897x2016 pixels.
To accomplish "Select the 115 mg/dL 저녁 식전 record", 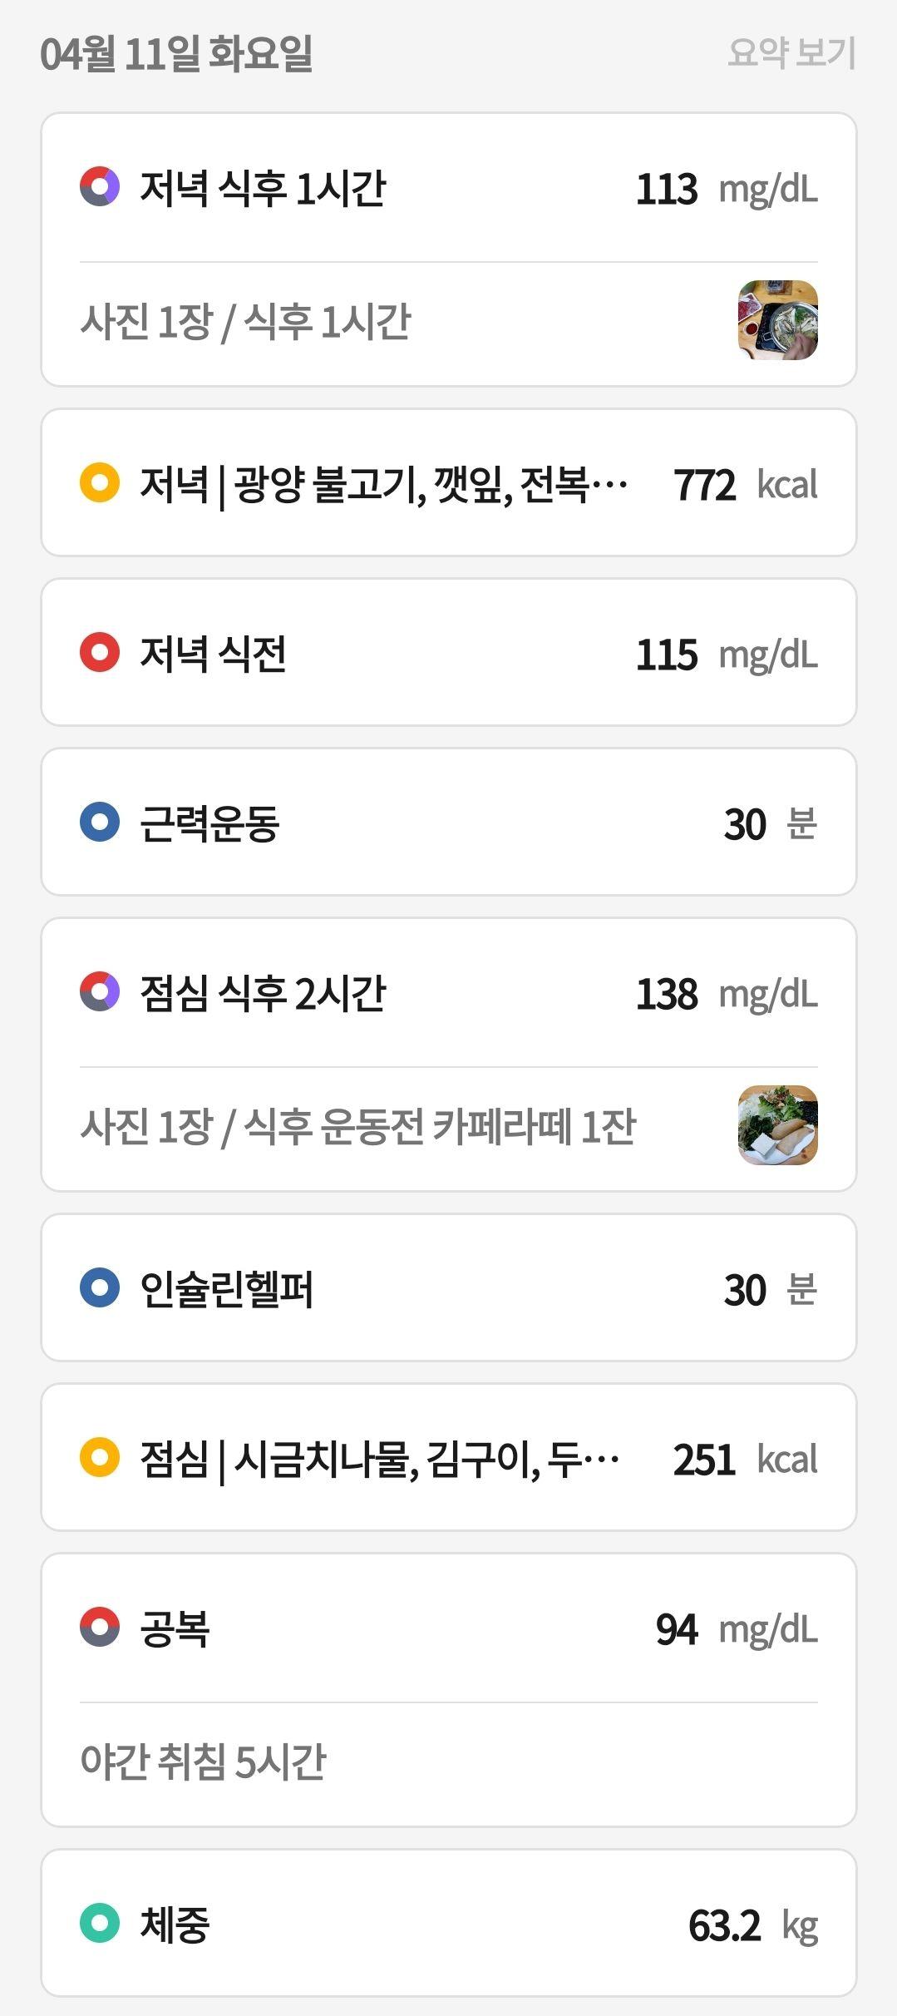I will (449, 652).
